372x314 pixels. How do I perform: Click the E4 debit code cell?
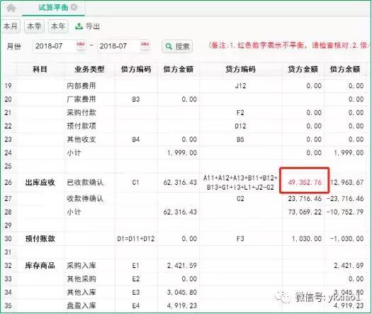[x=136, y=305]
